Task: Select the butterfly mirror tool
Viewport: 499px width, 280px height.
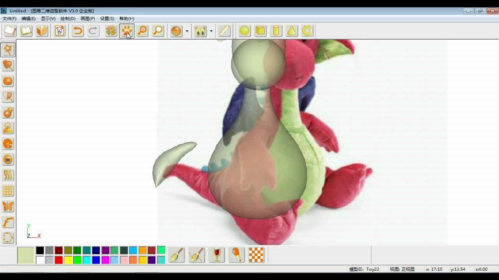Action: [8, 206]
